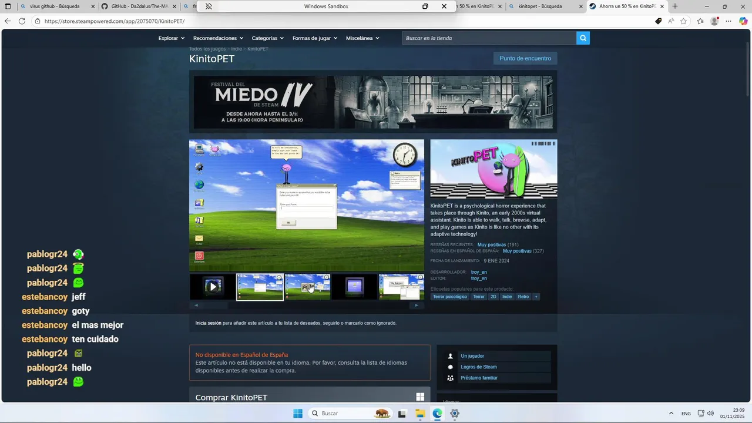The height and width of the screenshot is (423, 752).
Task: Open Edge Settings and more ellipsis menu
Action: point(728,21)
